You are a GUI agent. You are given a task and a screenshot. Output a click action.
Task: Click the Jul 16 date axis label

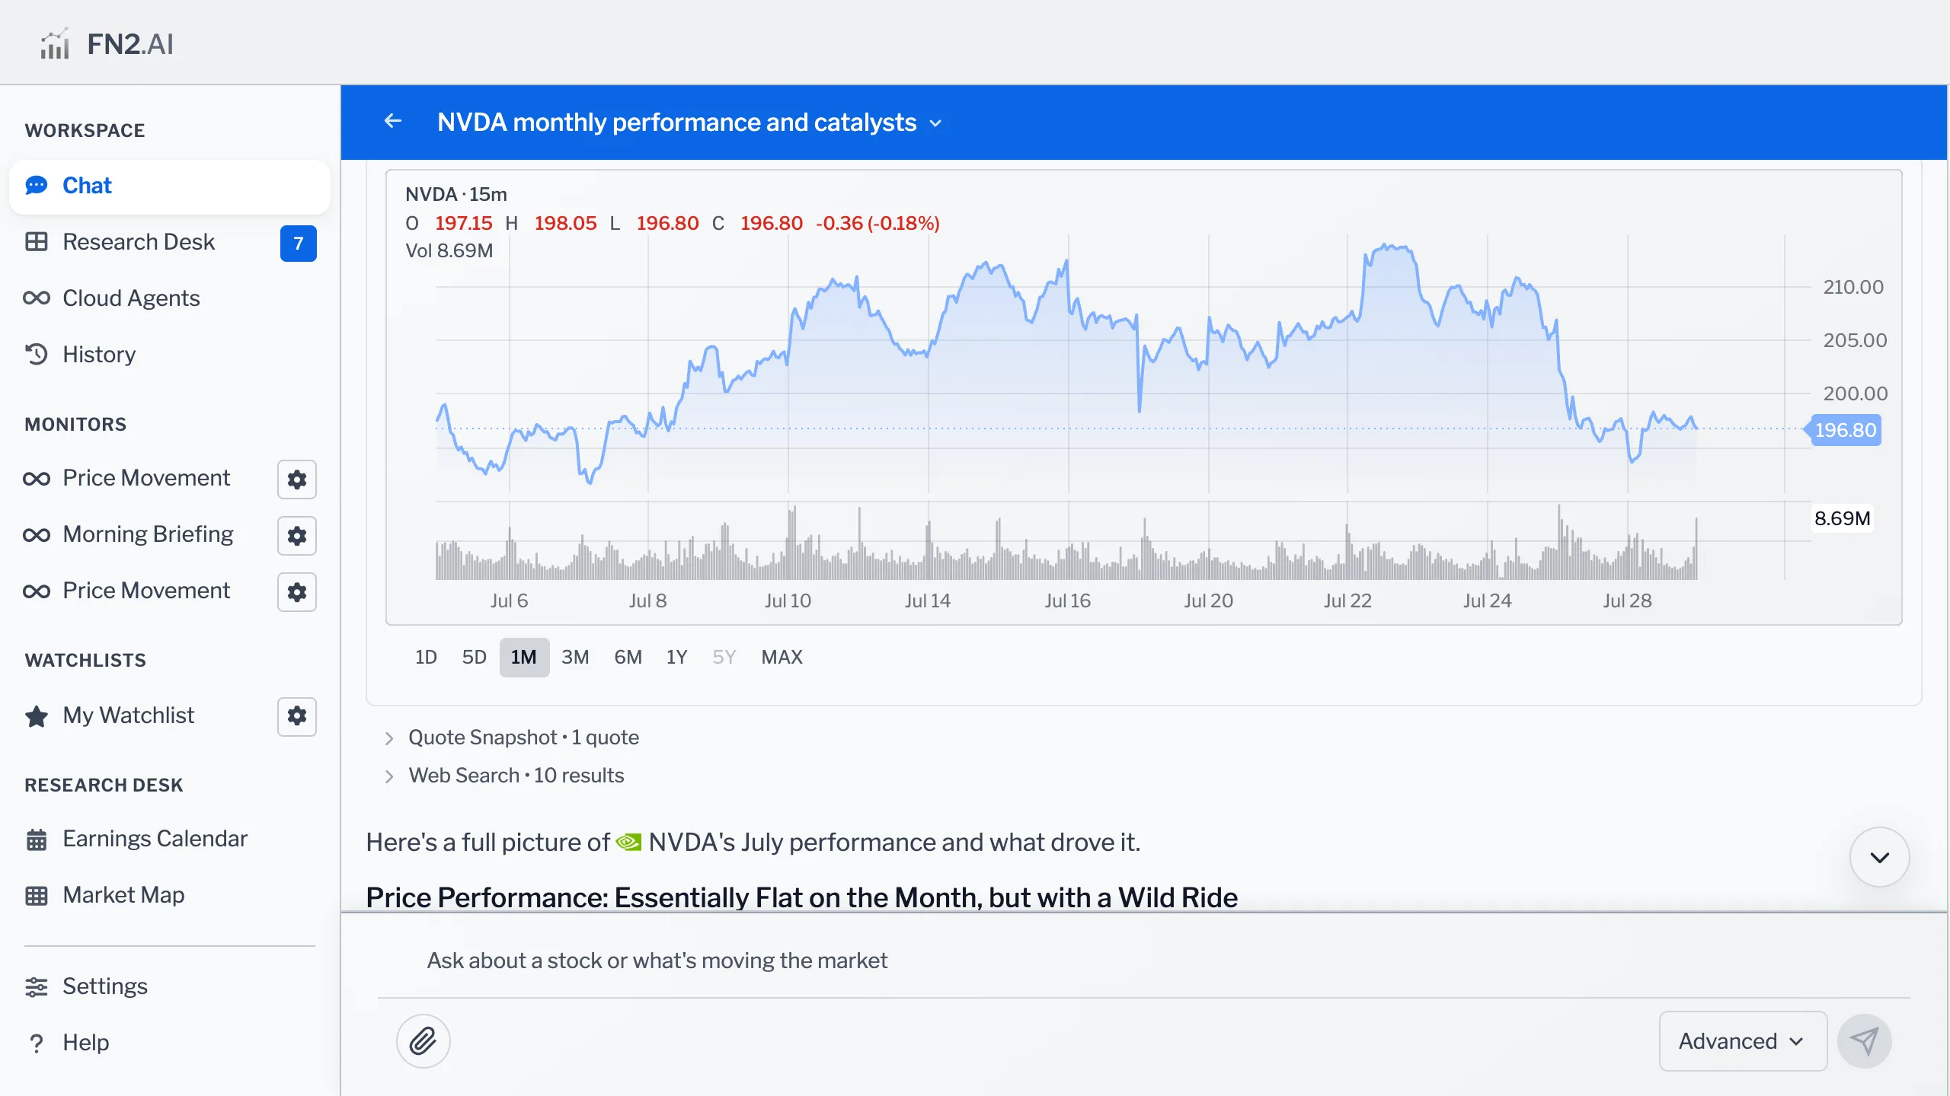pos(1067,601)
